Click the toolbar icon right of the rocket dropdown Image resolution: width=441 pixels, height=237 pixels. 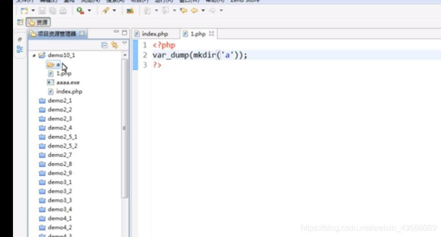(130, 10)
